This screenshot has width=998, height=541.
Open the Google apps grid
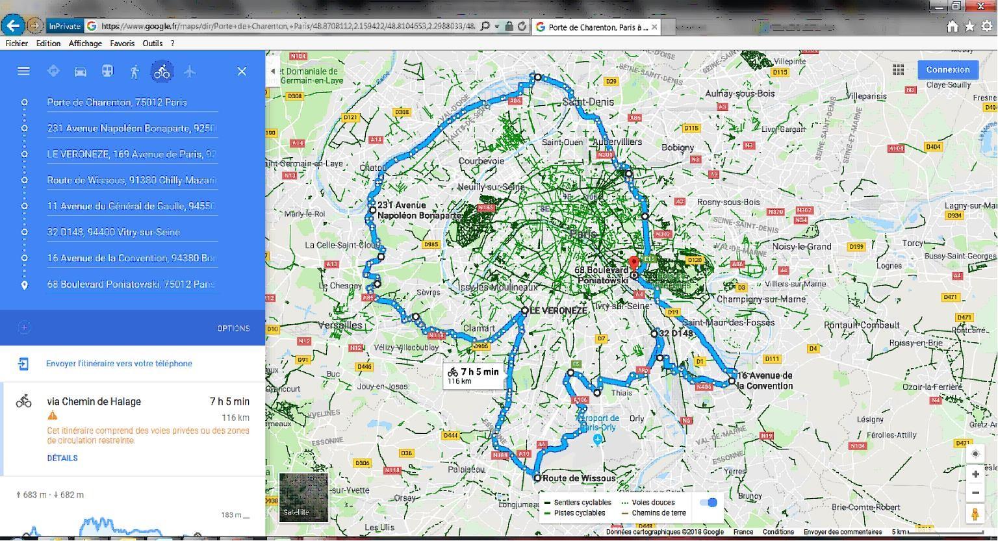pyautogui.click(x=899, y=69)
